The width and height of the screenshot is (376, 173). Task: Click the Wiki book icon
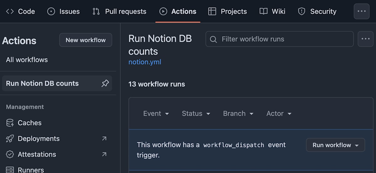(264, 12)
